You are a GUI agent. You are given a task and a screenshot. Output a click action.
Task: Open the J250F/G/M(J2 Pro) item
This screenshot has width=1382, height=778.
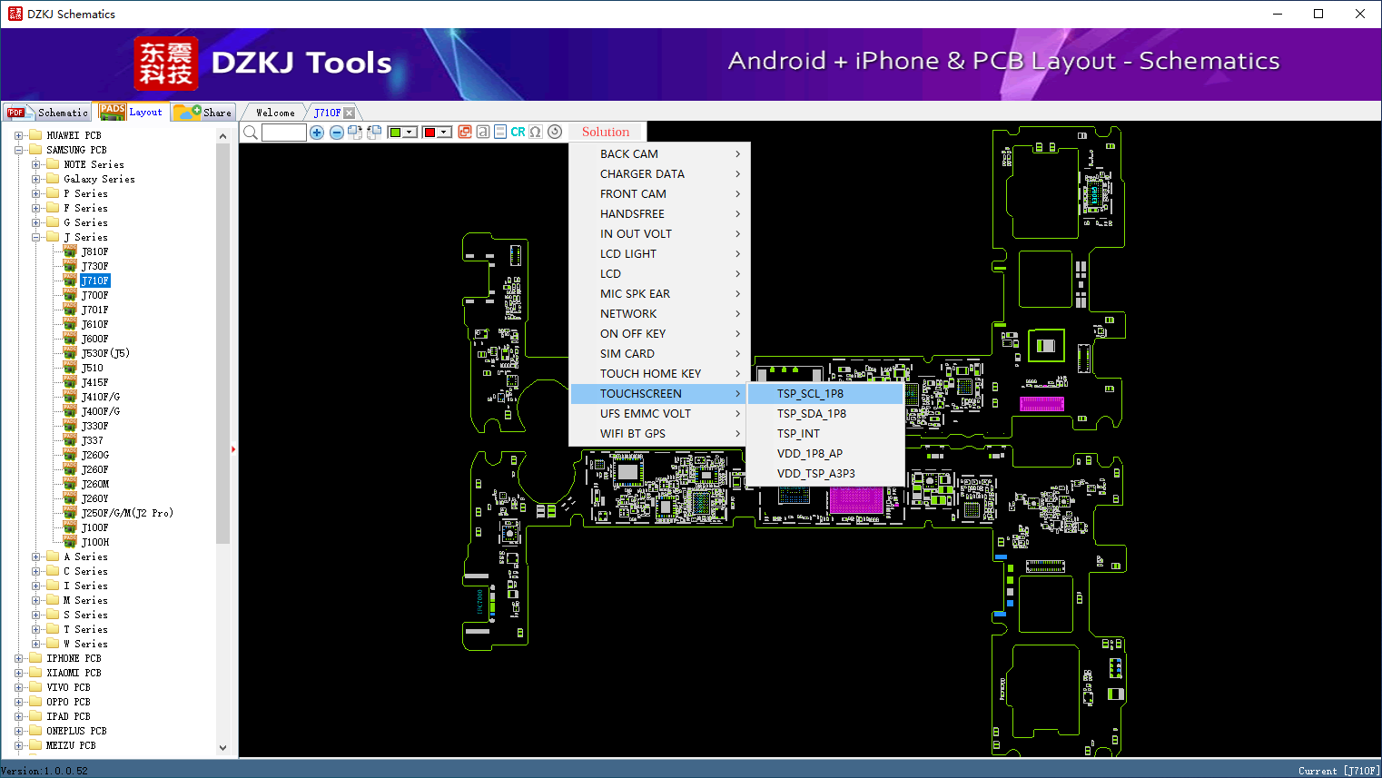pos(127,513)
